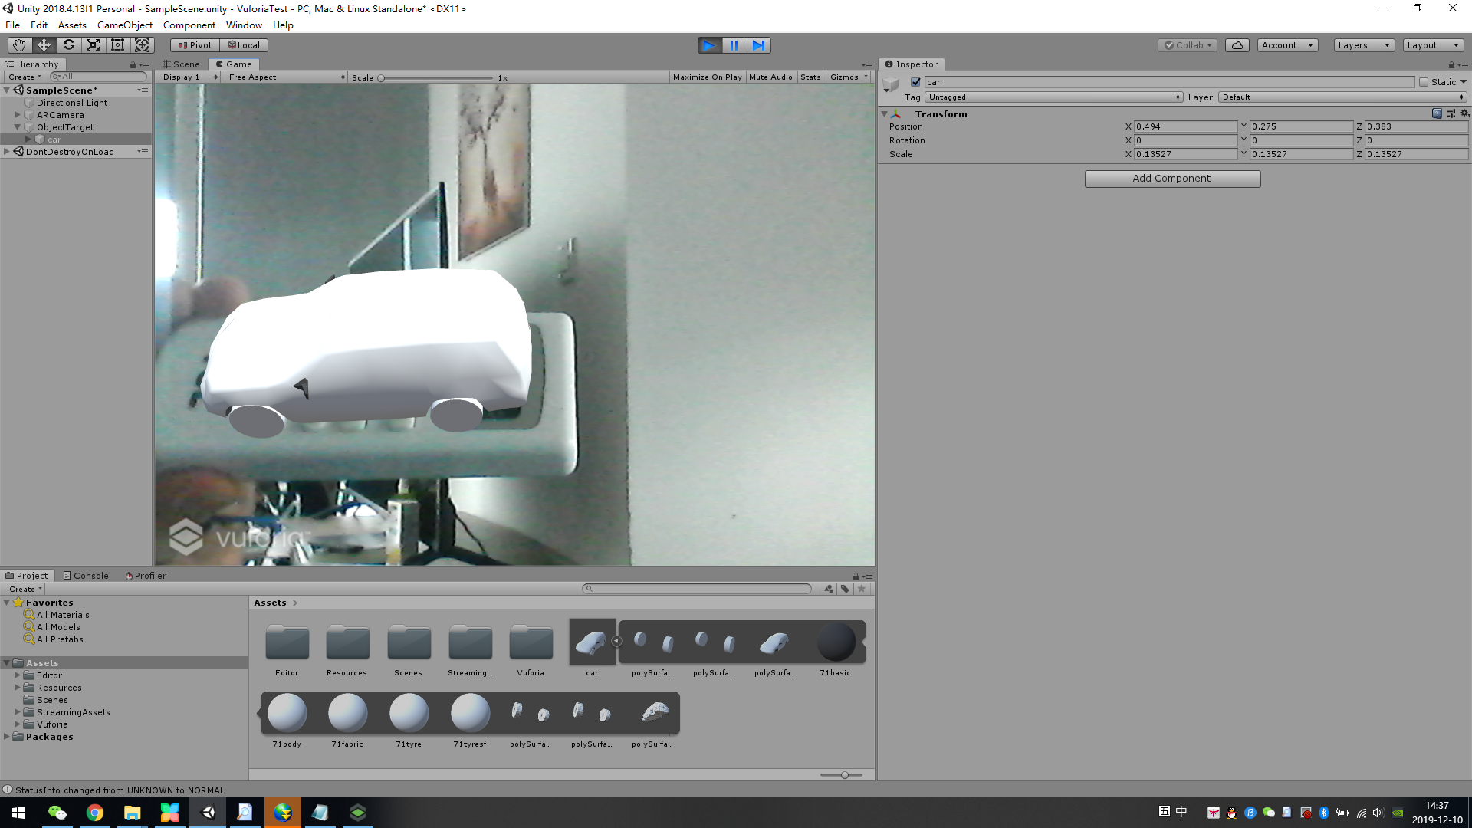Screen dimensions: 1472x828
Task: Open the Free Aspect dropdown
Action: tap(286, 77)
